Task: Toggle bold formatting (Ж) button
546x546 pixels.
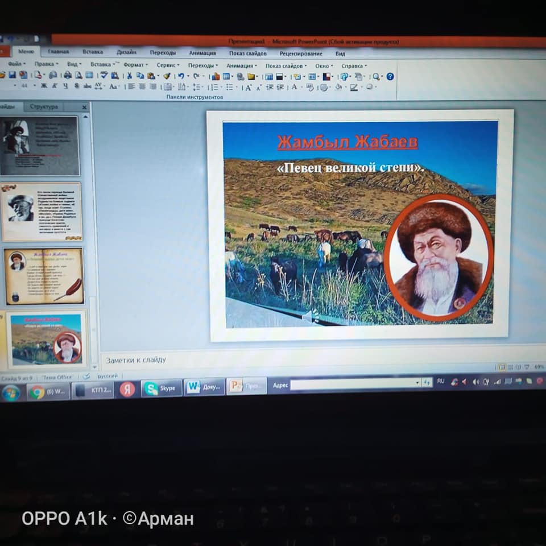Action: [44, 86]
